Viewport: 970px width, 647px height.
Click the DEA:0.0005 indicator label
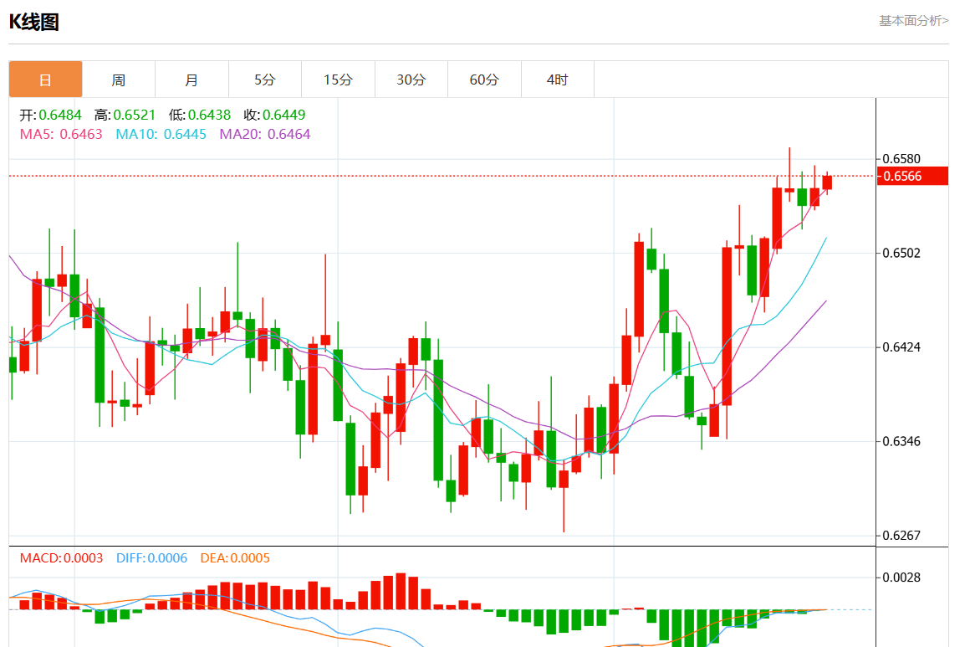235,557
